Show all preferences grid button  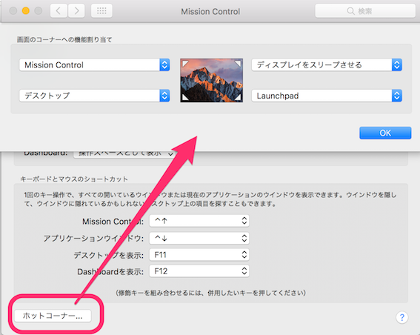(101, 10)
